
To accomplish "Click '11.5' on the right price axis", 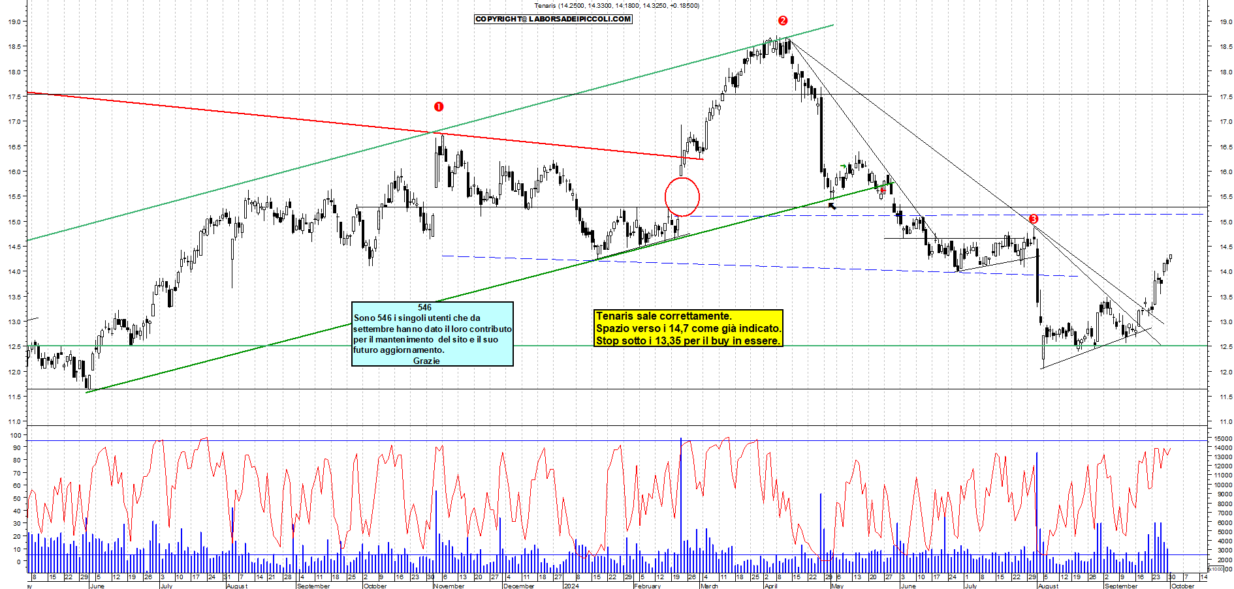I will coord(1226,397).
